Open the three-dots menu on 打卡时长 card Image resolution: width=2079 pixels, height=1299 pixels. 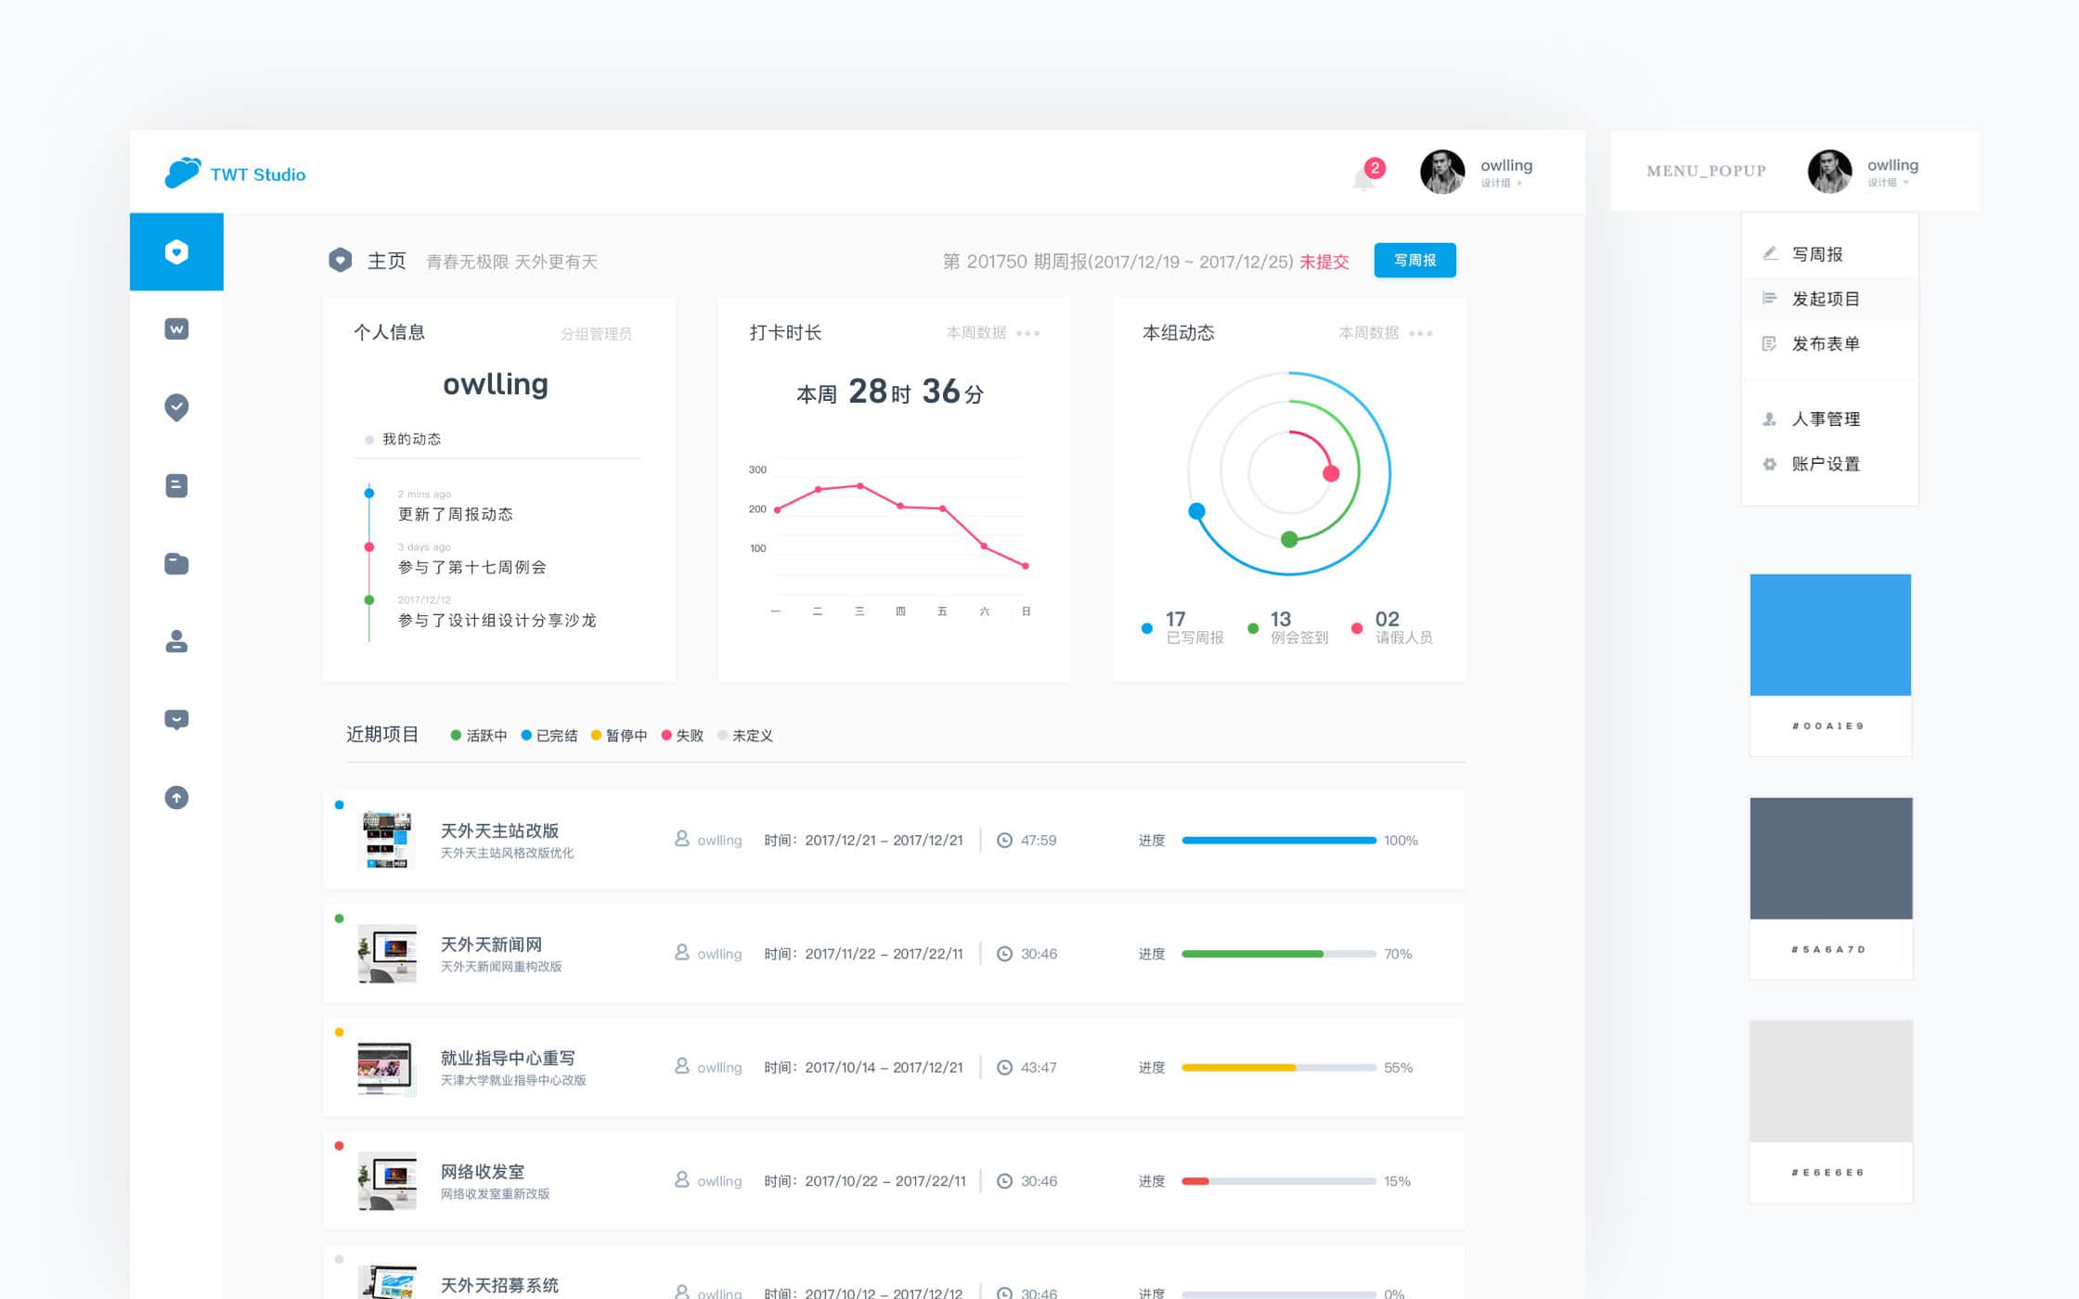(x=1028, y=333)
